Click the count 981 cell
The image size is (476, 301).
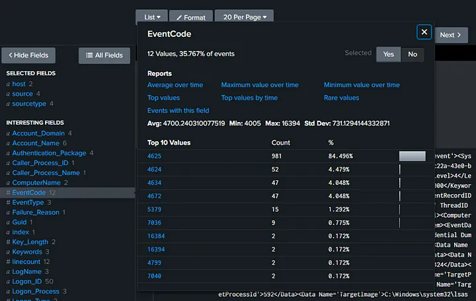[276, 156]
